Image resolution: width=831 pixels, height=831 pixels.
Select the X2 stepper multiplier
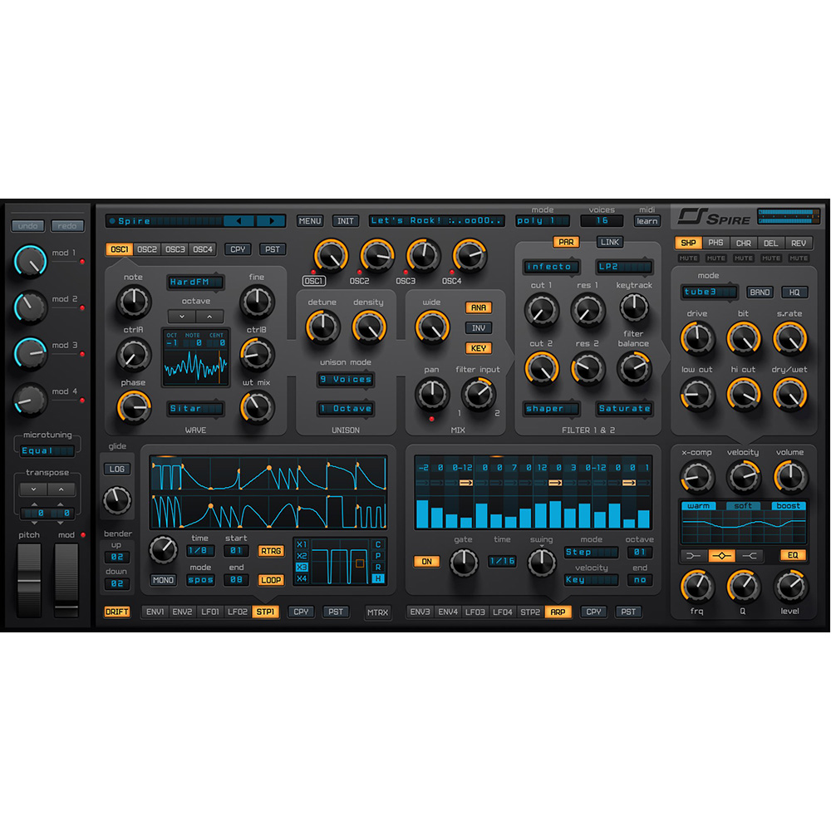click(x=302, y=555)
